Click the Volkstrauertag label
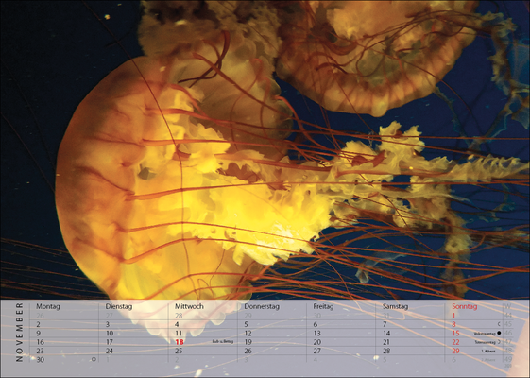The image size is (530, 378). (x=485, y=334)
